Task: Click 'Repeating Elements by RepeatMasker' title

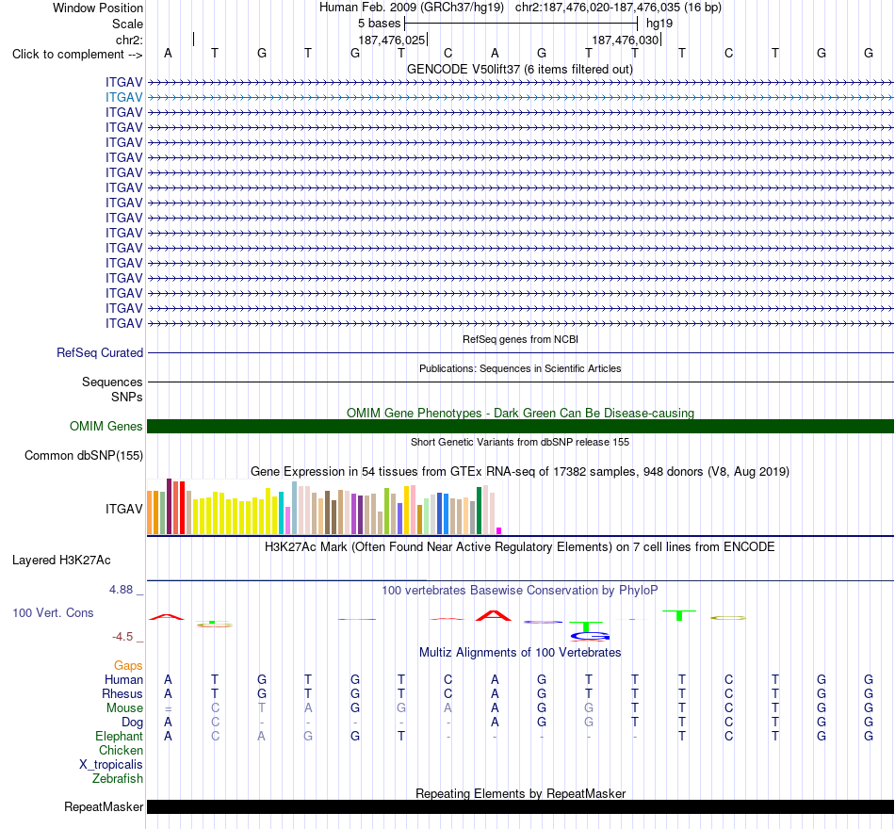Action: pos(520,793)
